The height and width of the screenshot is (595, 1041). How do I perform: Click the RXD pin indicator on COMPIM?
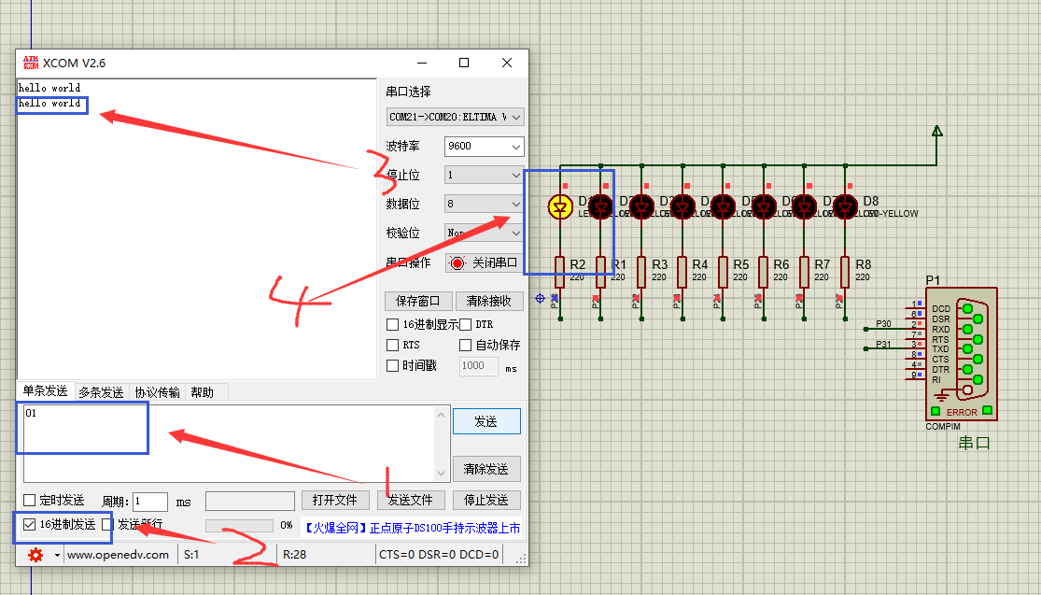coord(967,329)
